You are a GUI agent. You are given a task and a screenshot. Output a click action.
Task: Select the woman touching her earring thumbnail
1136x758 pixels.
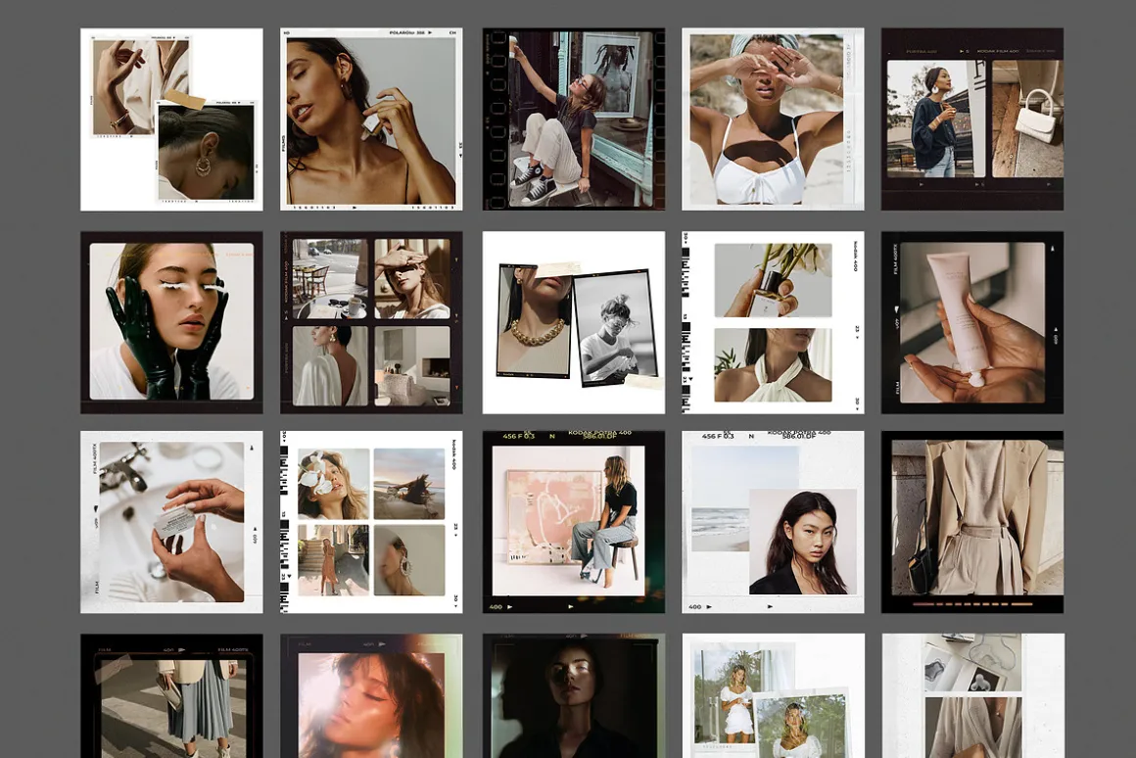[371, 119]
